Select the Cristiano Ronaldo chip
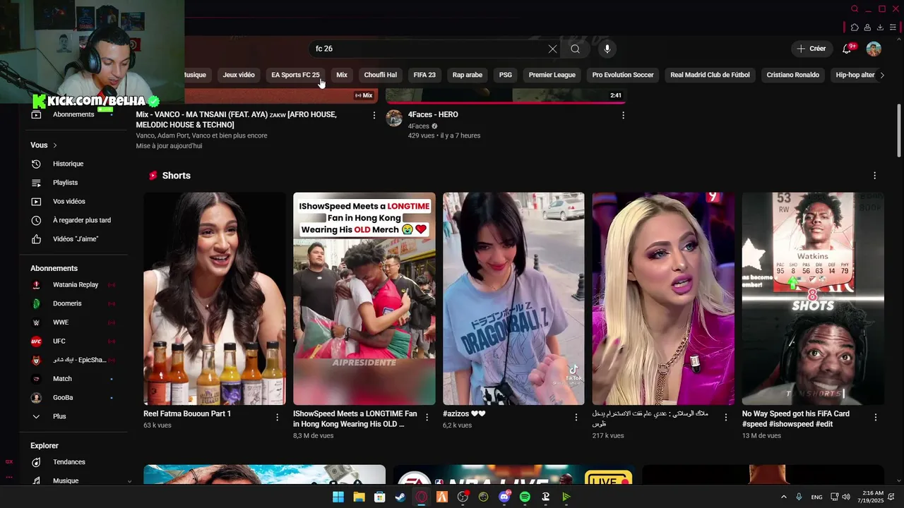This screenshot has width=904, height=508. coord(792,75)
